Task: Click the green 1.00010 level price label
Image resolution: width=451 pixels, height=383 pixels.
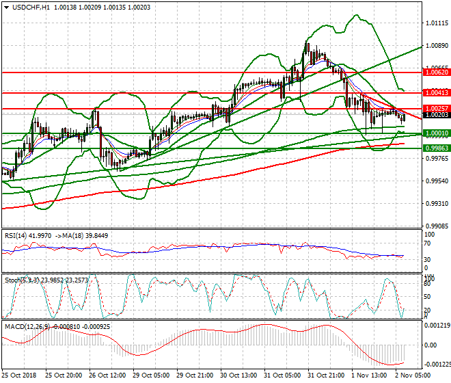Action: tap(437, 133)
